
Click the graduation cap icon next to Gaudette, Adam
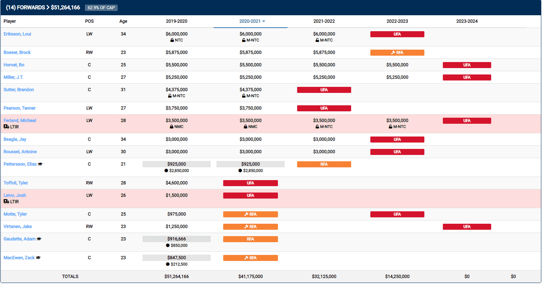coord(39,239)
